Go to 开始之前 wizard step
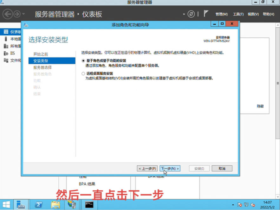Screen dimensions: 280x210 pyautogui.click(x=41, y=54)
